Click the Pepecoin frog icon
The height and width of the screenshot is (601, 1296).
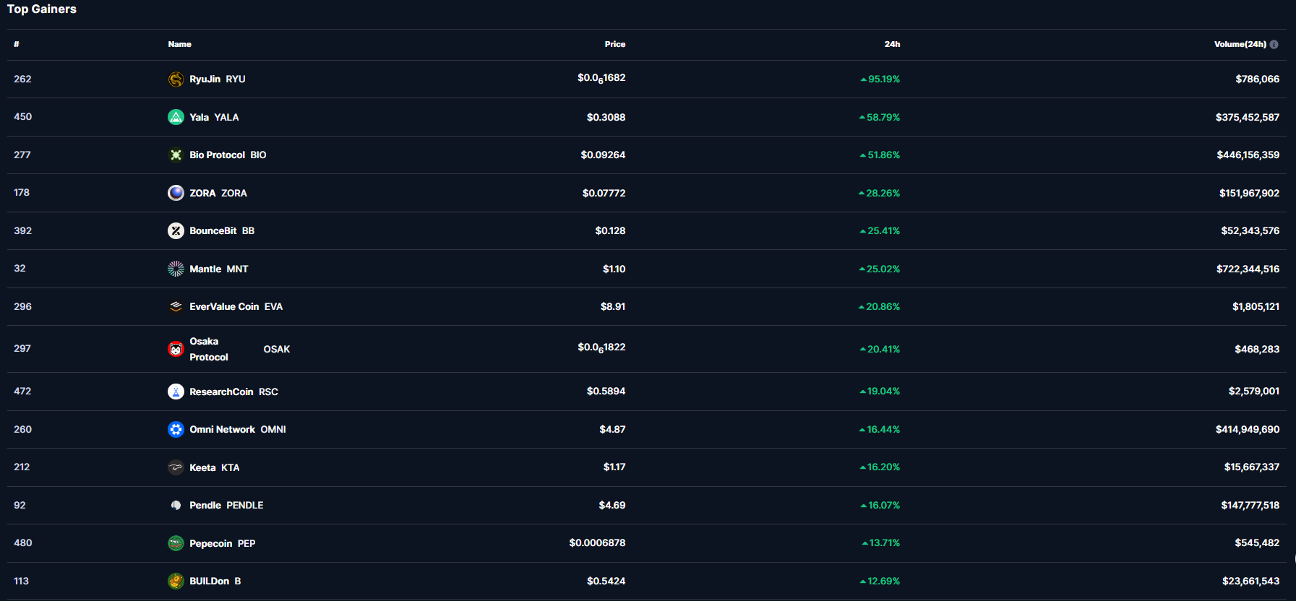[176, 543]
